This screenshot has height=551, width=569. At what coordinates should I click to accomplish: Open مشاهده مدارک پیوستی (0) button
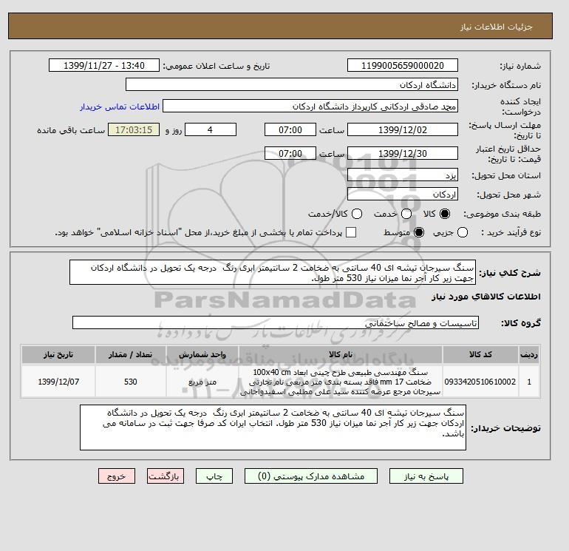click(311, 476)
